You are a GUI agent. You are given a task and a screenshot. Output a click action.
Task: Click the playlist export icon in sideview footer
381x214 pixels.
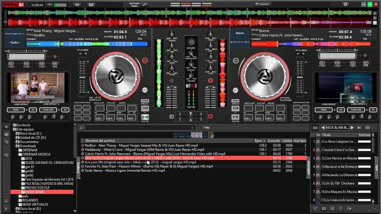coord(349,209)
